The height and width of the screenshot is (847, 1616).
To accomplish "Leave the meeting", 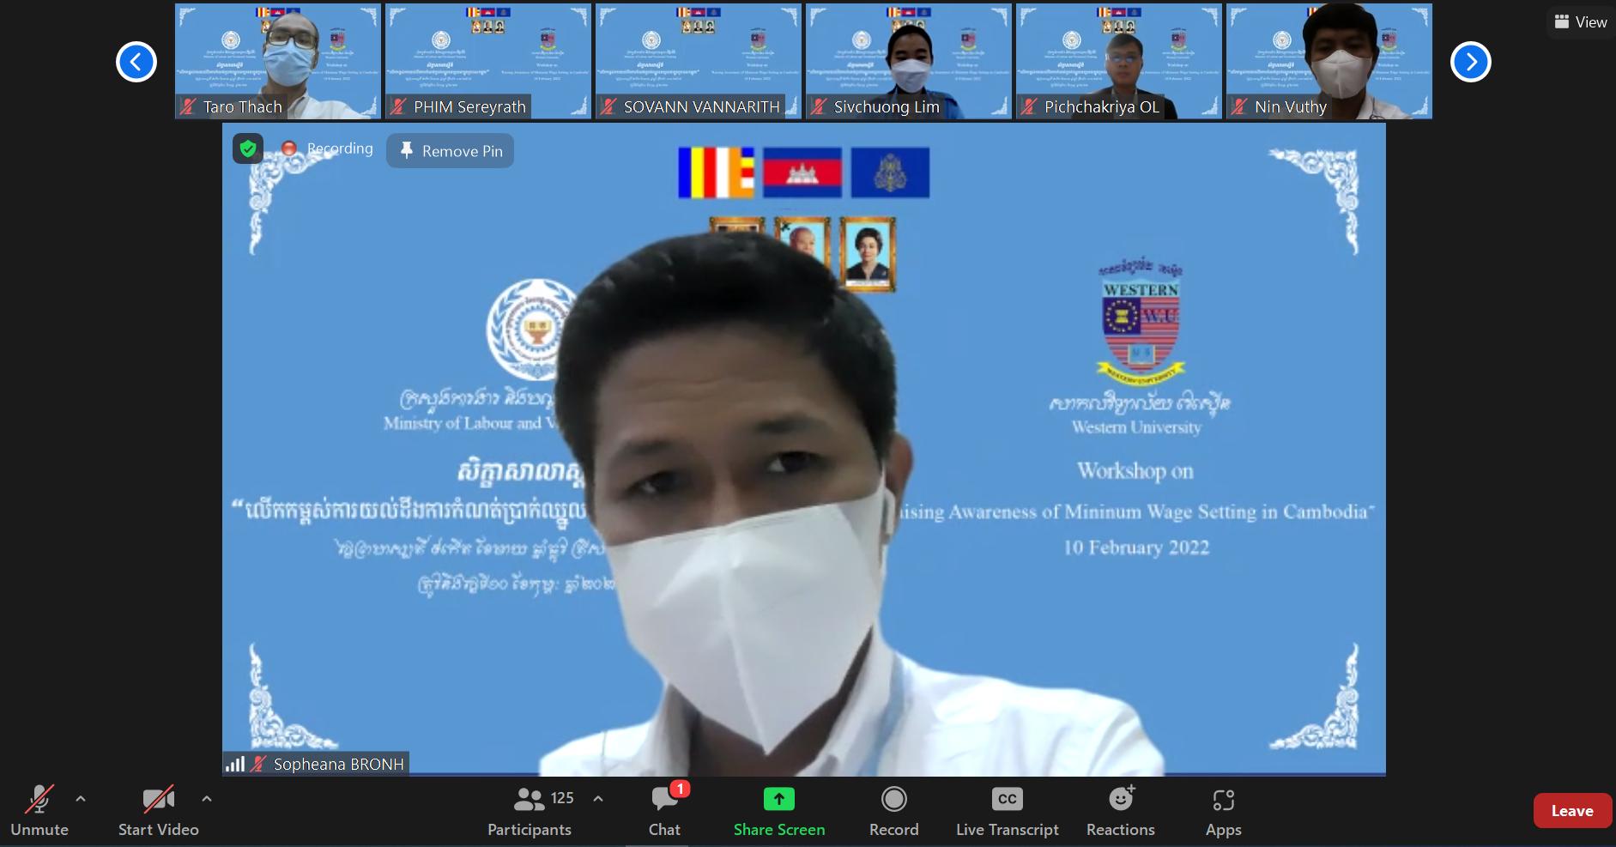I will point(1571,811).
